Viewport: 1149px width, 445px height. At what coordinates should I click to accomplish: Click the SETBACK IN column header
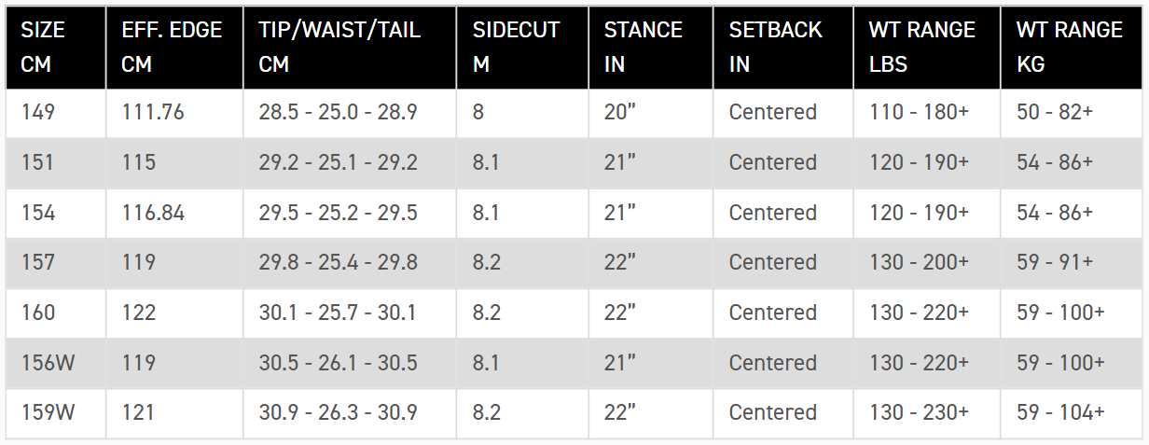pyautogui.click(x=776, y=47)
